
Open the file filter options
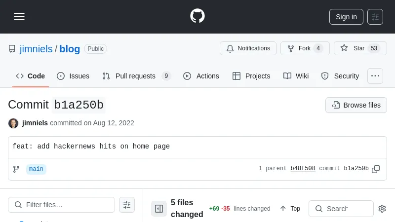pos(127,205)
